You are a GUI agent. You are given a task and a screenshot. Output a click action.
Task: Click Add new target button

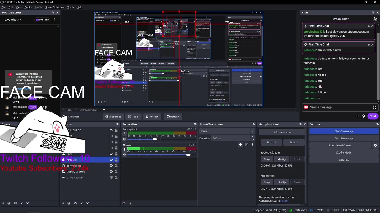(282, 133)
